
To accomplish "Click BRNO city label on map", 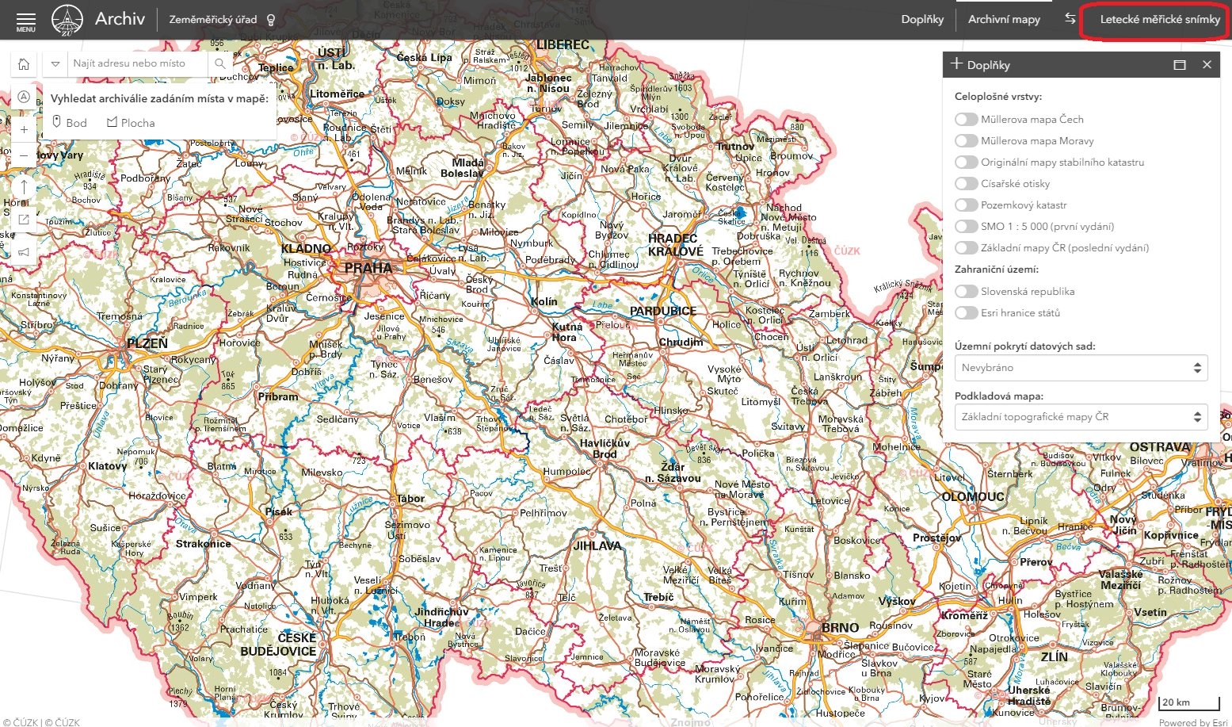I will tap(840, 627).
